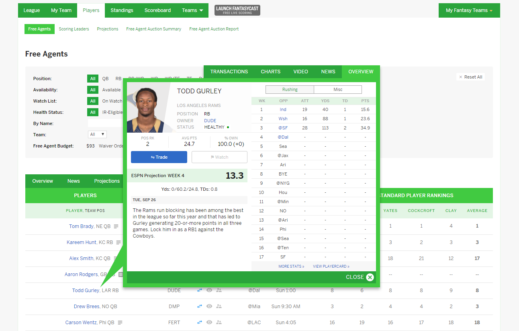Click trade arrows icon in Drew Brees row
The width and height of the screenshot is (519, 331).
(x=200, y=307)
